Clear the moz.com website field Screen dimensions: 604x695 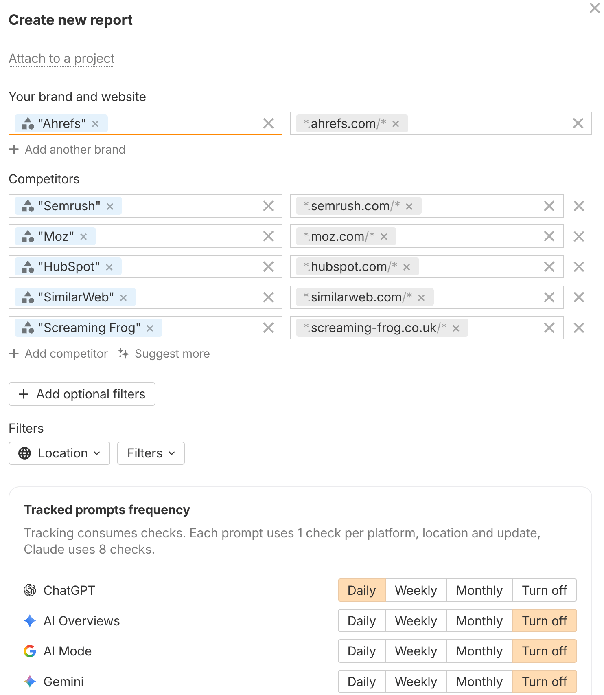click(549, 236)
